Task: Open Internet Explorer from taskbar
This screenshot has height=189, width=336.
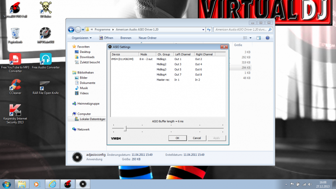Action: point(52,184)
